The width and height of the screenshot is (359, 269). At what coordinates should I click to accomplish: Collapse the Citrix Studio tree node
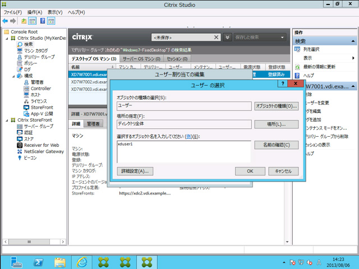click(7, 39)
